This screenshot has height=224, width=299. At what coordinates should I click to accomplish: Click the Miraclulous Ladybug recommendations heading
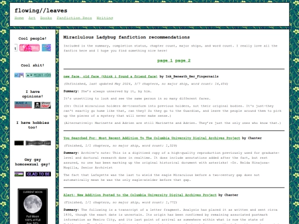[126, 38]
